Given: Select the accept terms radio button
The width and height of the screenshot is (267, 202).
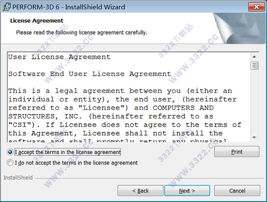Looking at the screenshot, I should (10, 152).
